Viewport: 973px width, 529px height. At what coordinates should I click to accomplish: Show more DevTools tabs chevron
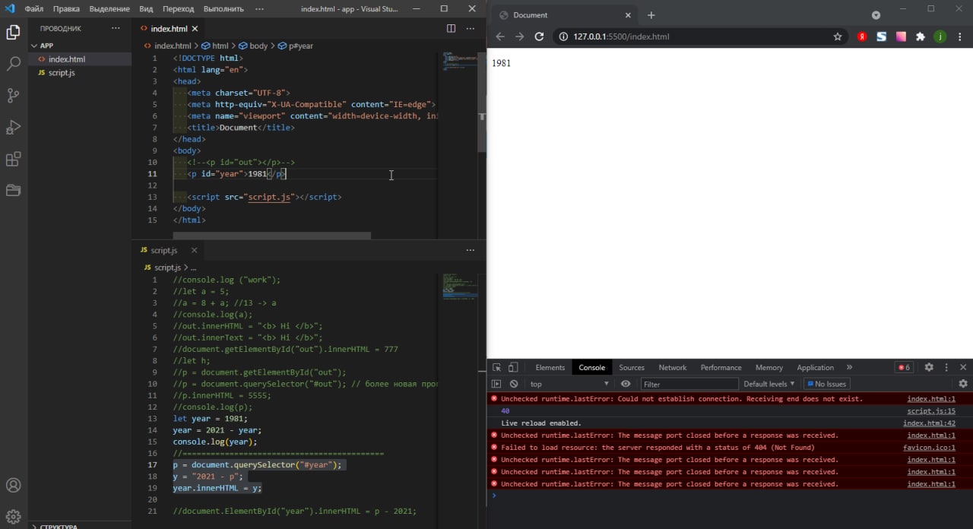849,367
